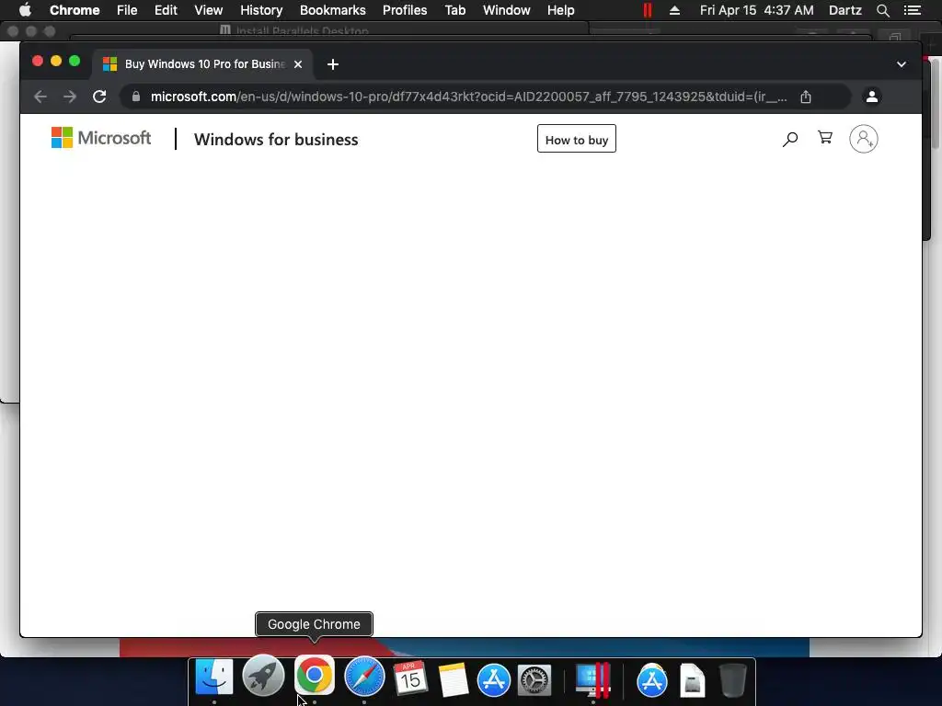
Task: Open Finder in the Dock
Action: click(x=214, y=678)
